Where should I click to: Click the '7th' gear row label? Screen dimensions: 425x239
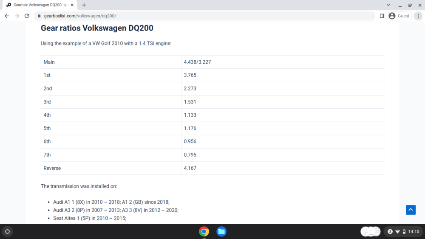click(47, 155)
